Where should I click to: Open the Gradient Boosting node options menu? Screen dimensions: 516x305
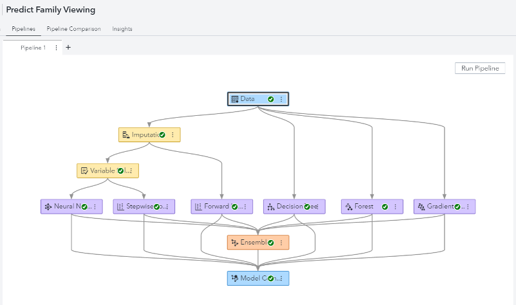[468, 207]
